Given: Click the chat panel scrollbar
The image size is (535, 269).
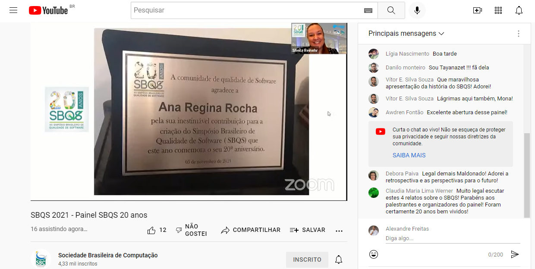Looking at the screenshot, I should coord(527,172).
